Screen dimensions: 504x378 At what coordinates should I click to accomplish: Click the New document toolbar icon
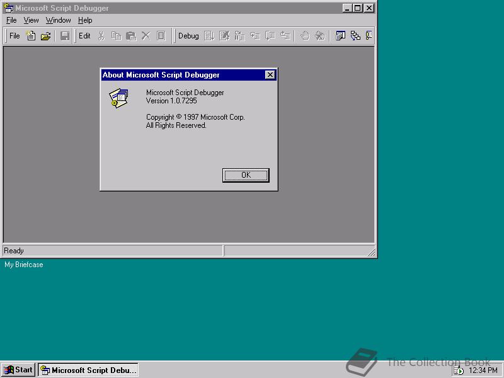click(31, 36)
